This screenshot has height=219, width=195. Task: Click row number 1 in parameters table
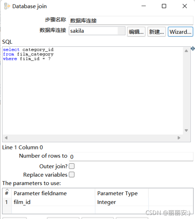[x=7, y=202]
